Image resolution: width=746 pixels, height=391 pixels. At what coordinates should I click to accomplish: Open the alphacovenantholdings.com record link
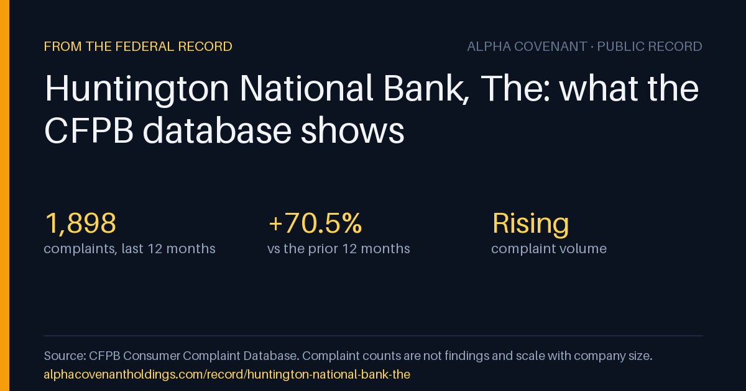pyautogui.click(x=227, y=375)
